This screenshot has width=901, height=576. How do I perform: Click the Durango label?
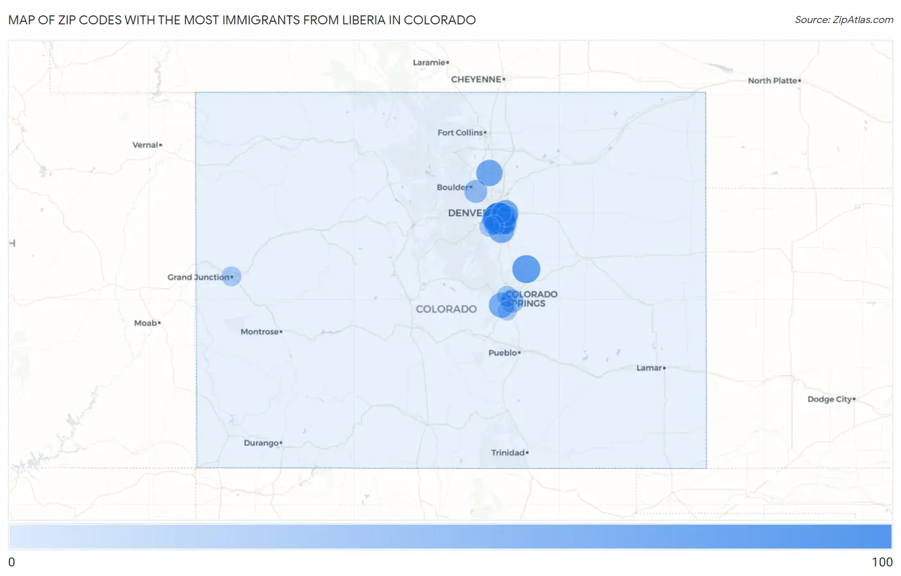pos(263,443)
